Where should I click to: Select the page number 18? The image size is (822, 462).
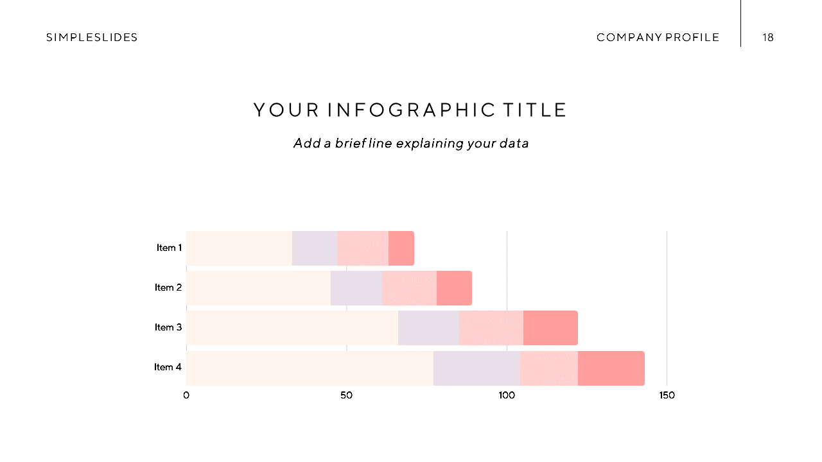[x=768, y=37]
